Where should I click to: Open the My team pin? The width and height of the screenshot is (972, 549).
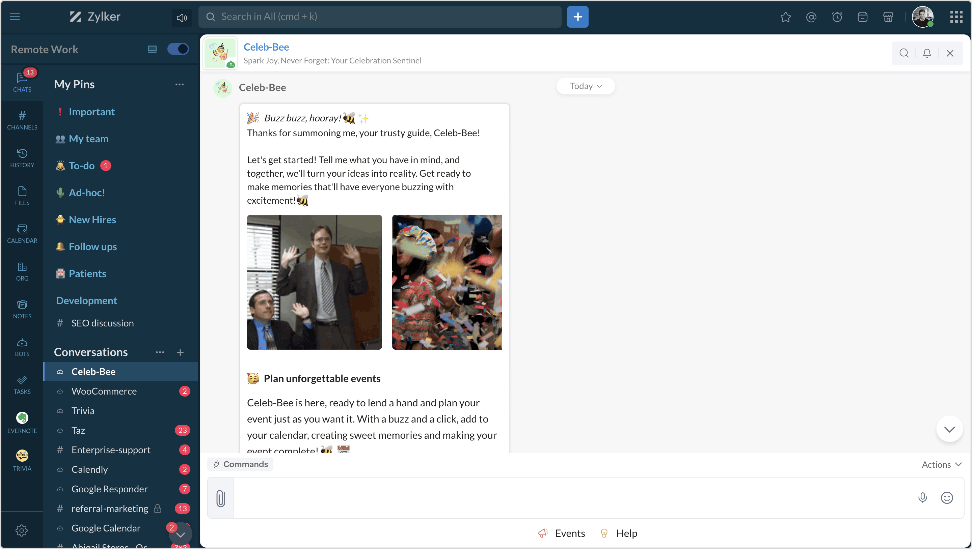pyautogui.click(x=89, y=139)
